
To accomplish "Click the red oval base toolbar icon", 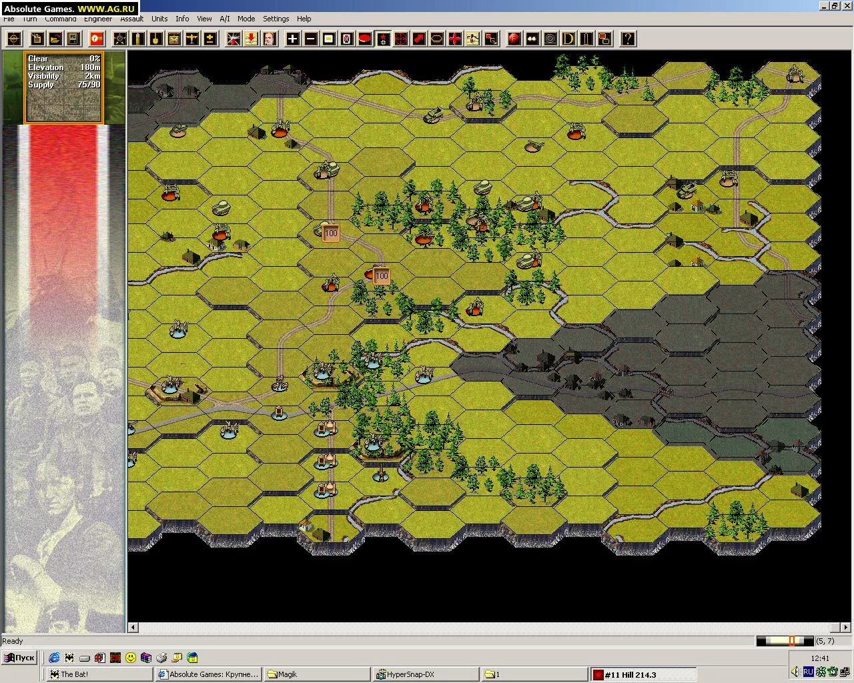I will point(365,39).
